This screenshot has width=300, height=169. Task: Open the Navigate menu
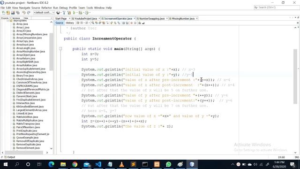[x=25, y=8]
